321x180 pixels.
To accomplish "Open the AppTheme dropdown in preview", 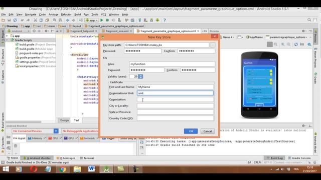I will (x=254, y=37).
